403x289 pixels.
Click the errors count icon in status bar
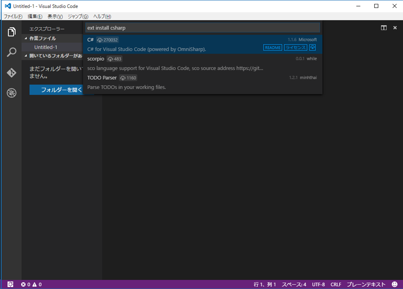pos(23,284)
